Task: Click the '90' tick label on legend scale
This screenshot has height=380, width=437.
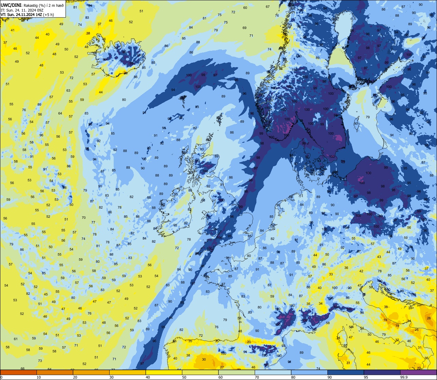Action: [329, 377]
